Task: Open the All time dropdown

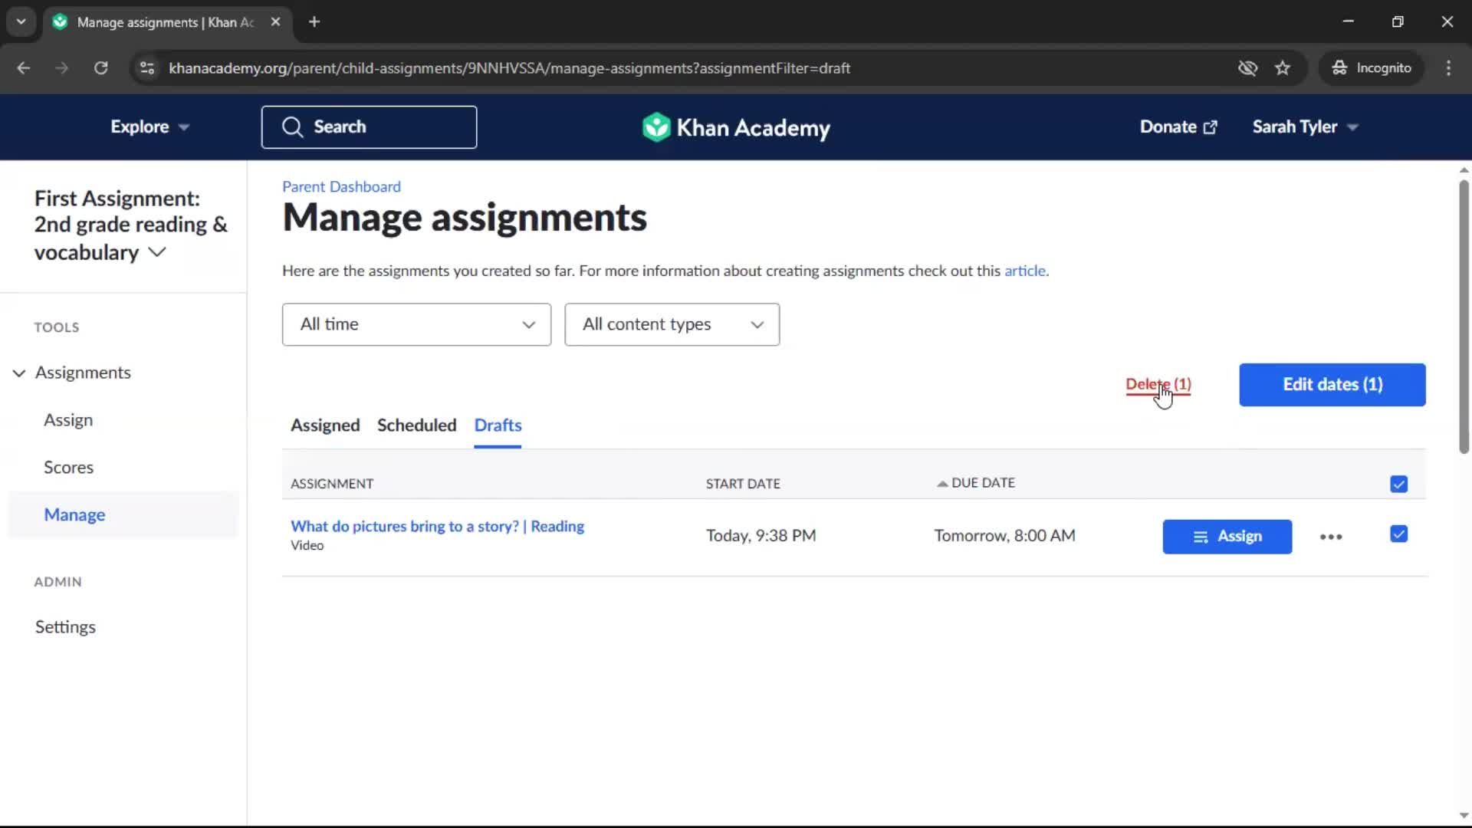Action: pyautogui.click(x=416, y=324)
